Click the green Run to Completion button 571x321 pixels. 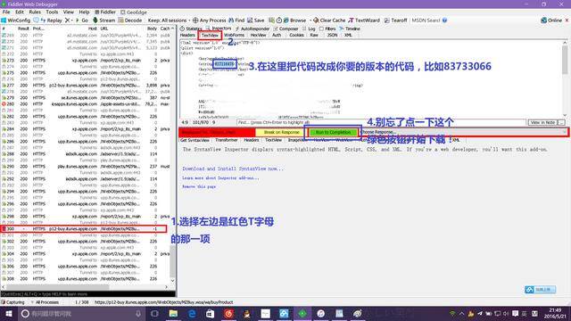333,132
